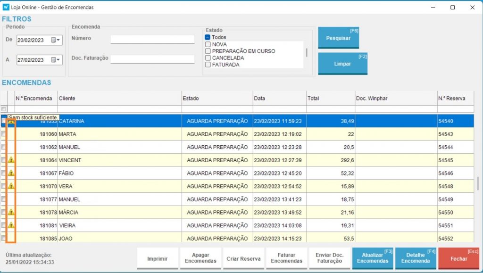Image resolution: width=483 pixels, height=273 pixels.
Task: Click warning icon on MÁRCIA order row
Action: (x=11, y=212)
